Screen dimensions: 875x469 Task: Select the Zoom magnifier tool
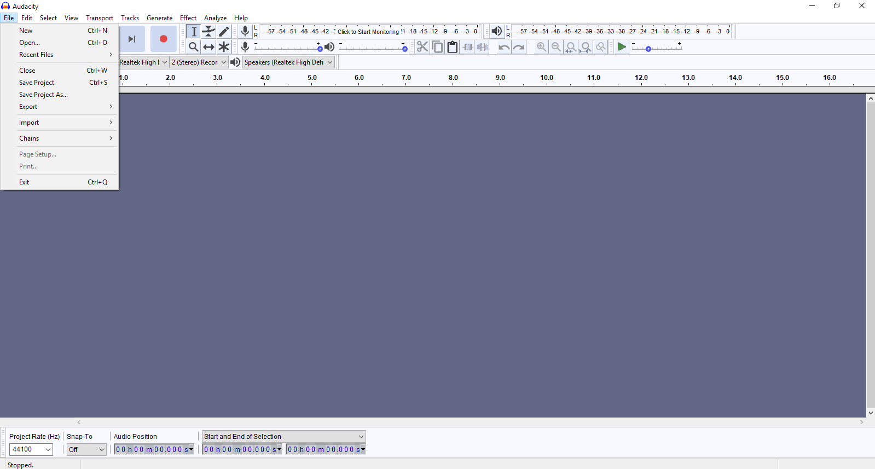pyautogui.click(x=194, y=47)
